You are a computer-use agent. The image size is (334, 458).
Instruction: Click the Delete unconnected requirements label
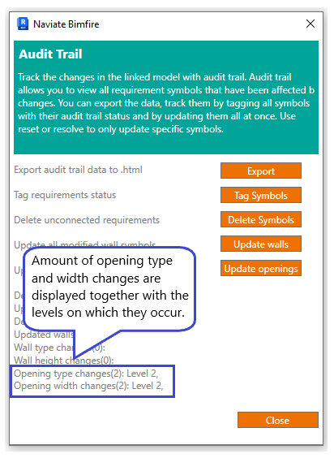[87, 219]
